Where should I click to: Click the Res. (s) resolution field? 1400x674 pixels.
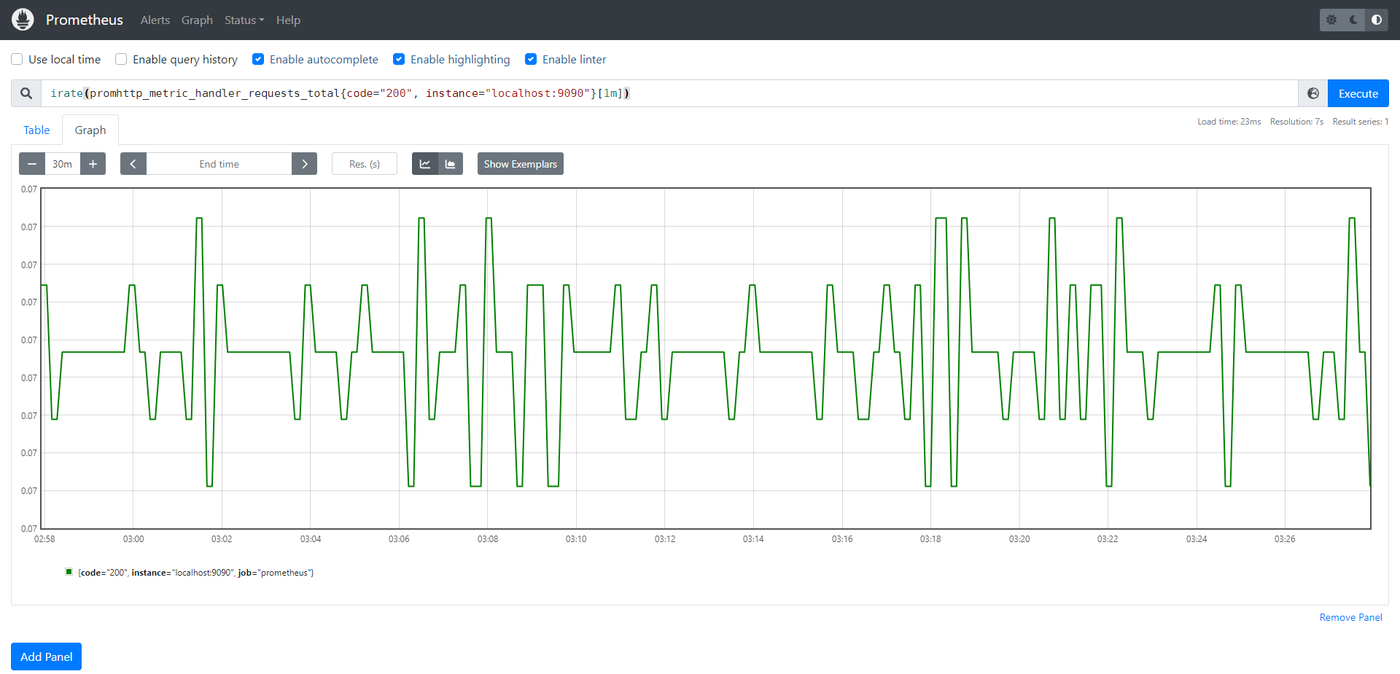[x=365, y=164]
